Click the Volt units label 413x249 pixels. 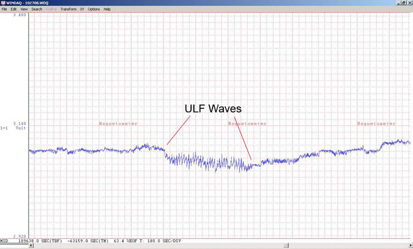(x=21, y=128)
